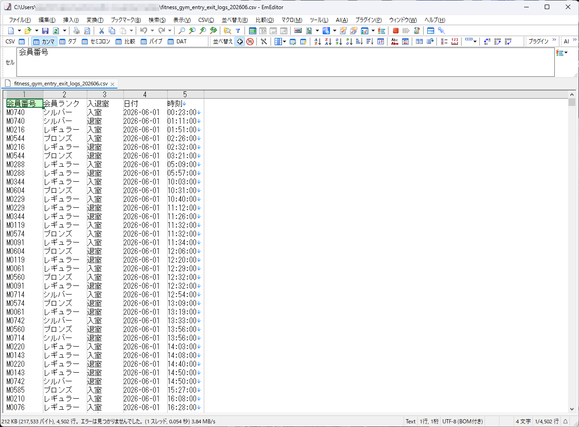Click the wrench pin tool icon

pos(441,31)
